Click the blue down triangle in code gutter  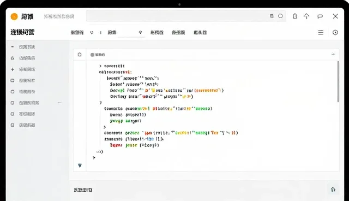(x=80, y=165)
